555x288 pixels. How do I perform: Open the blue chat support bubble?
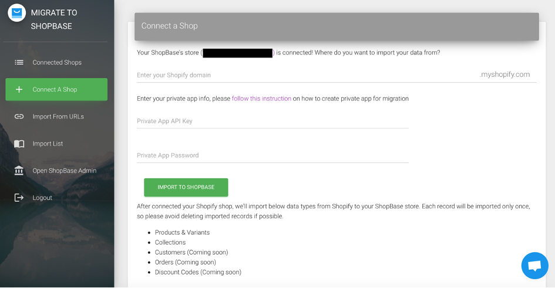click(x=535, y=266)
